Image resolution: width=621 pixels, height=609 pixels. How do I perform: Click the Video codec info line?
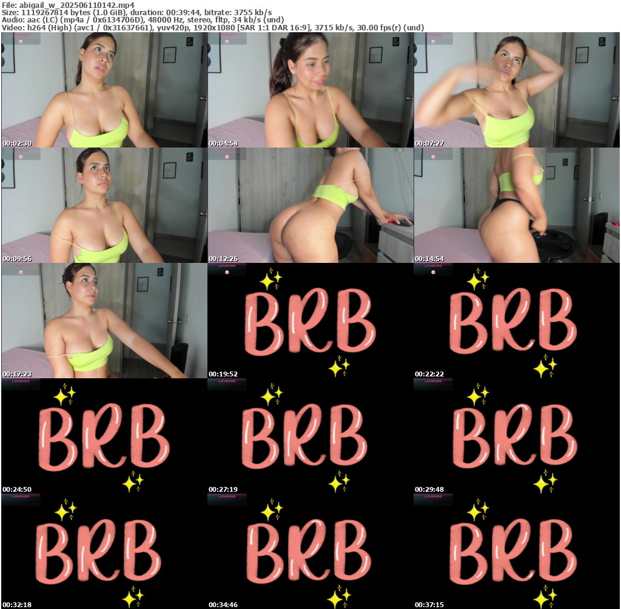coord(213,28)
